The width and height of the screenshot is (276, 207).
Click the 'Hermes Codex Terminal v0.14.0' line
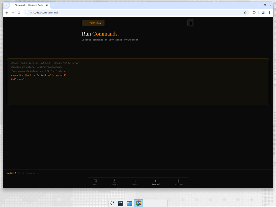tap(46, 63)
